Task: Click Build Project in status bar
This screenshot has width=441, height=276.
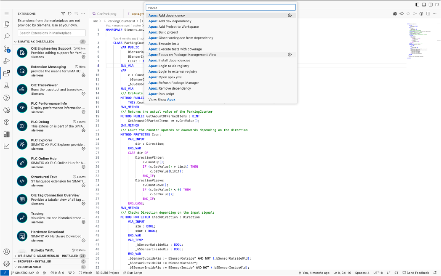Action: pyautogui.click(x=107, y=273)
